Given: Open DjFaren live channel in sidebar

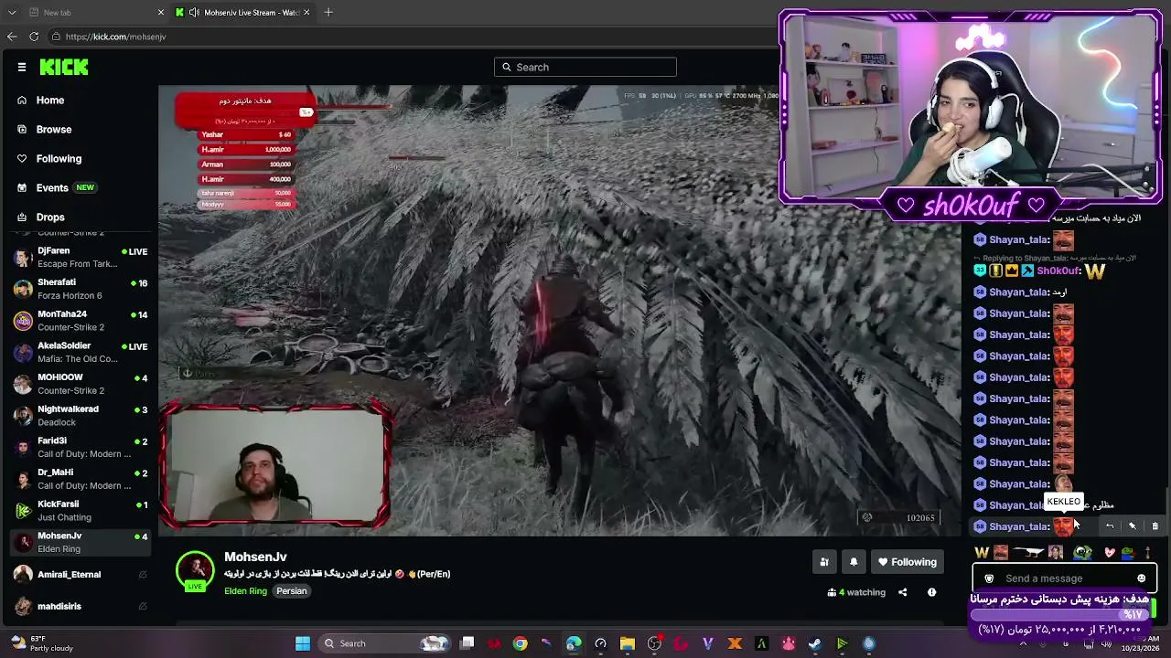Looking at the screenshot, I should click(x=79, y=257).
